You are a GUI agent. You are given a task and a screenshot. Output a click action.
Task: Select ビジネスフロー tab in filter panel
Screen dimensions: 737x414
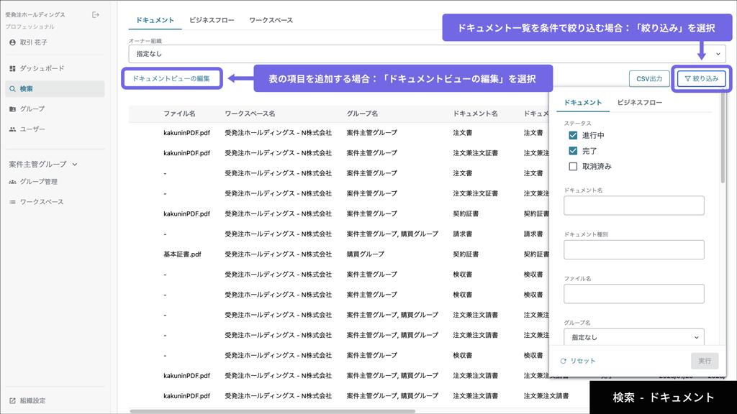pos(640,102)
